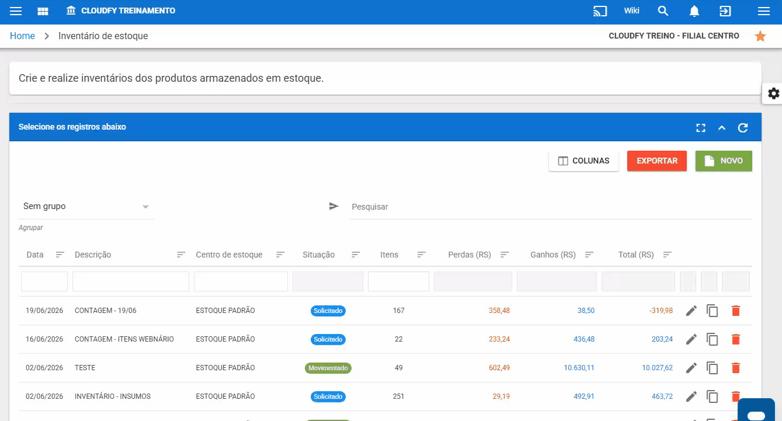Duplicate the TESTE record
782x421 pixels.
[x=713, y=368]
